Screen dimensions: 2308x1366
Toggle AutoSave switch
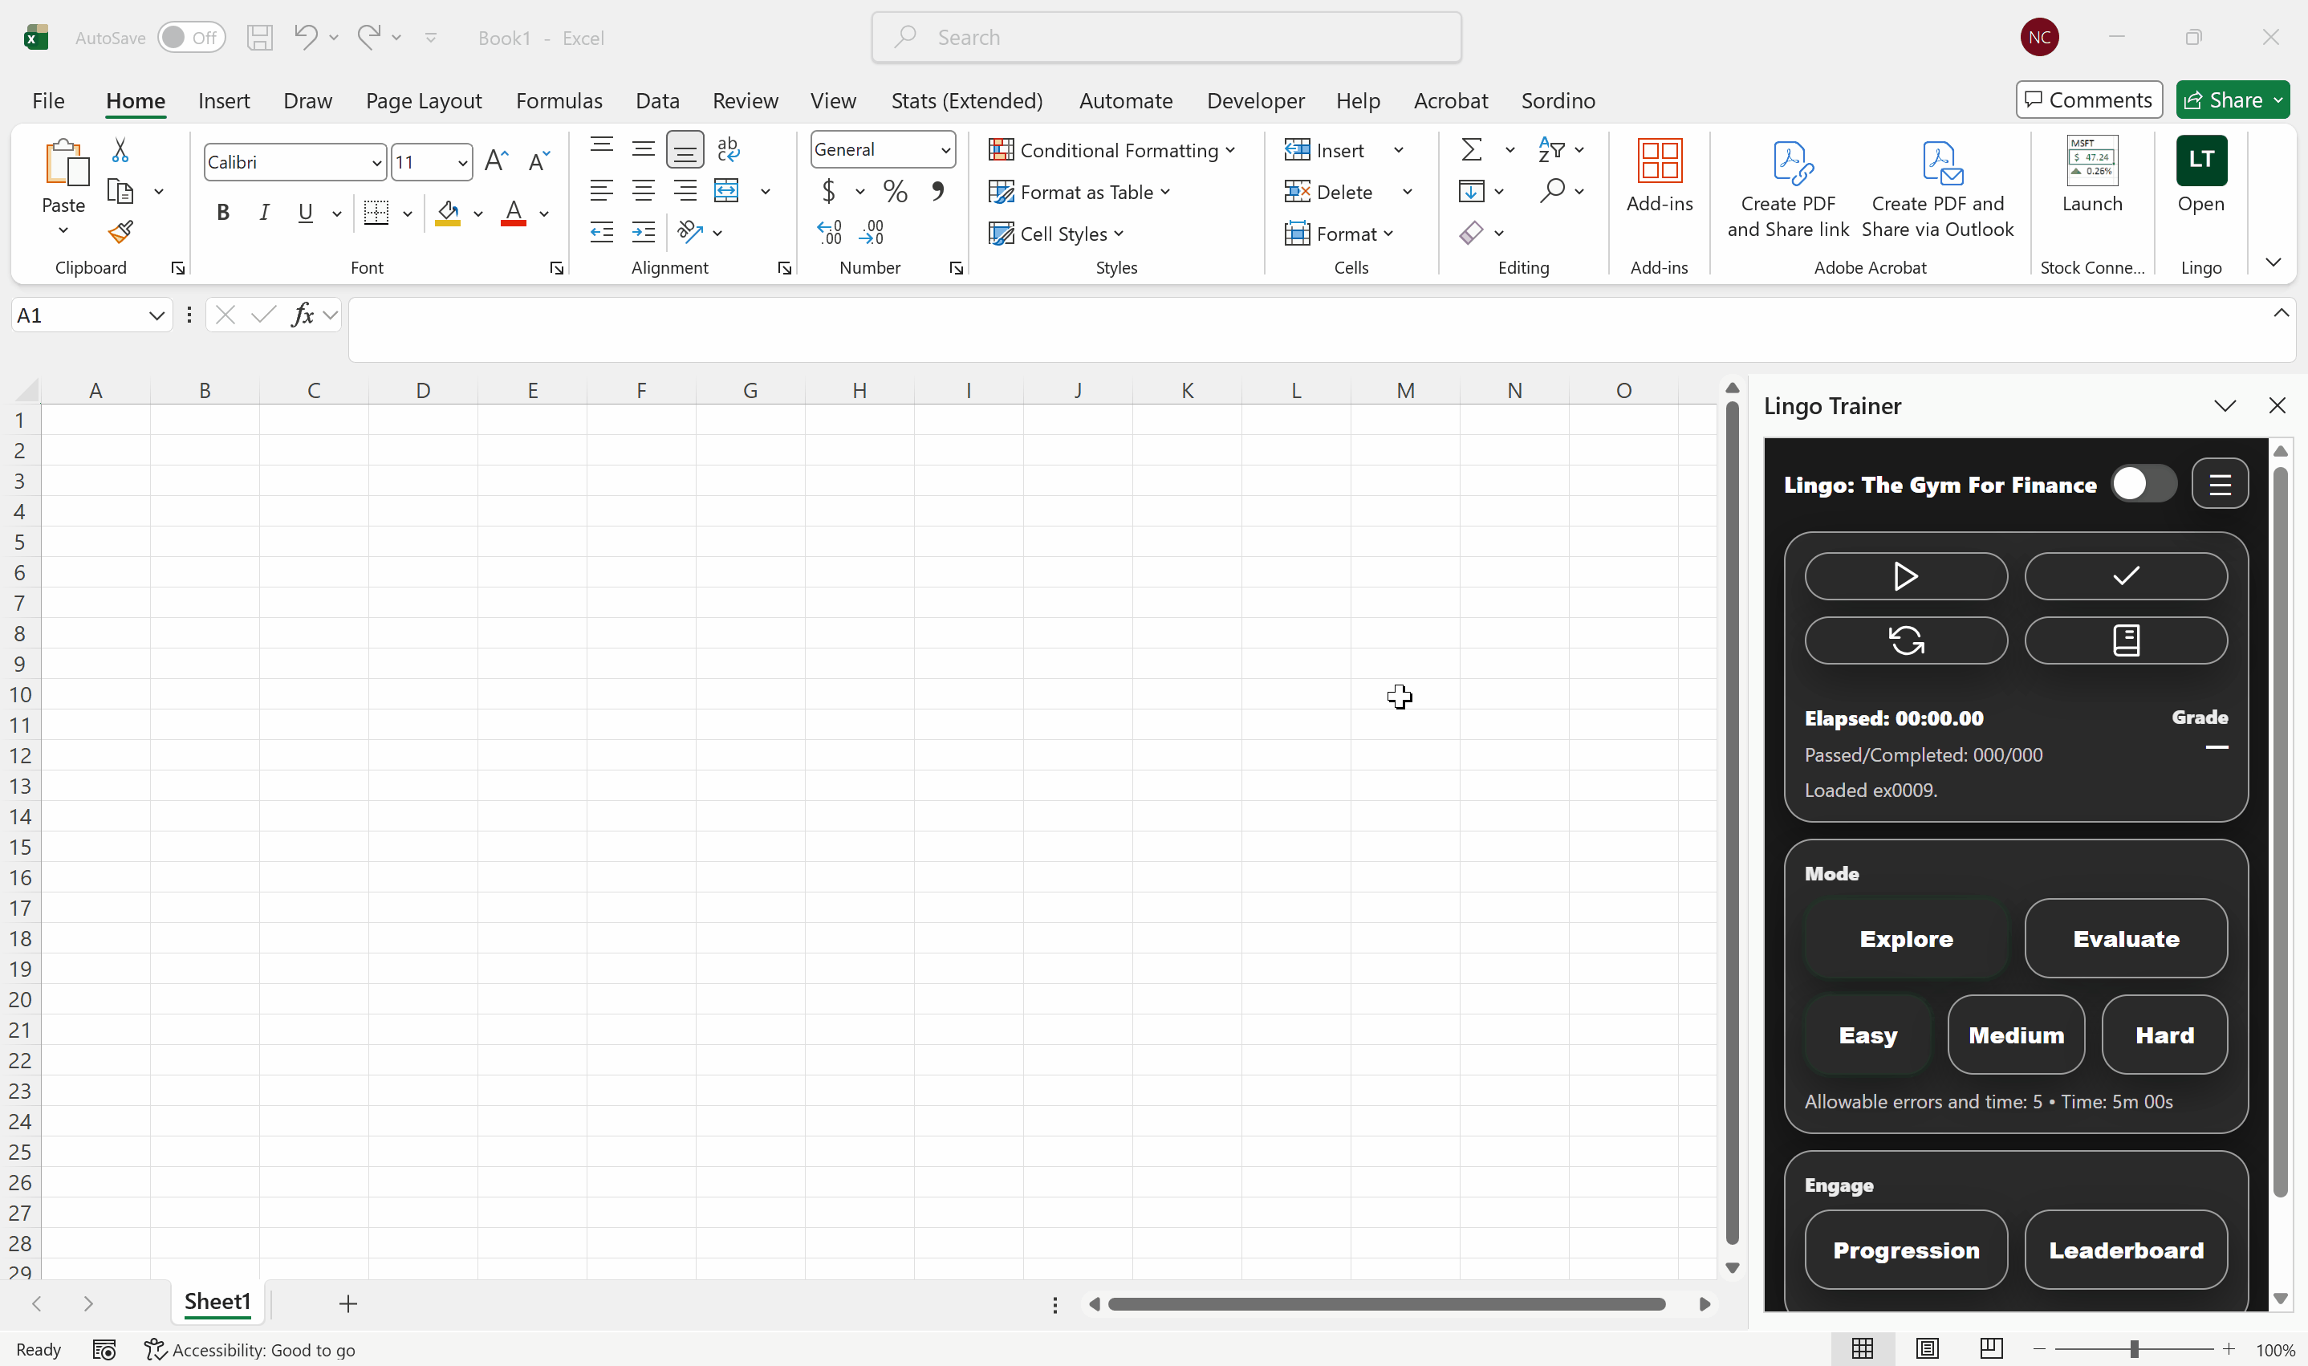(190, 38)
